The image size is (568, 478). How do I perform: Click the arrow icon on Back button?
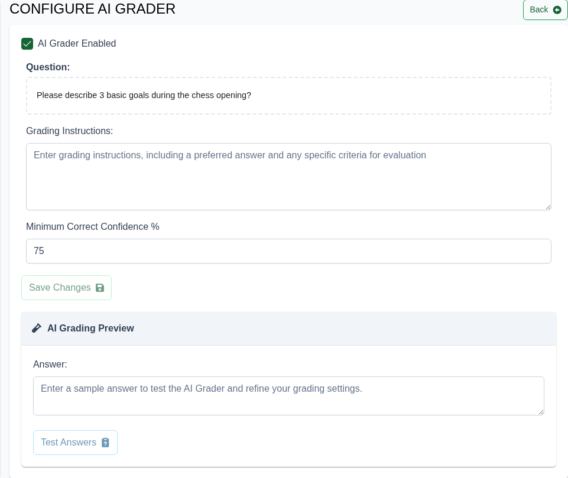557,10
